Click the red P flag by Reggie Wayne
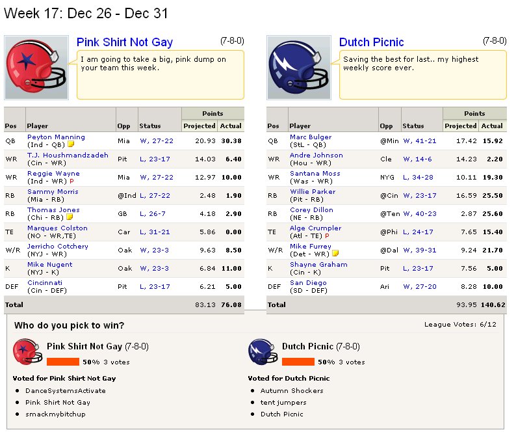The width and height of the screenshot is (516, 432). pos(71,182)
